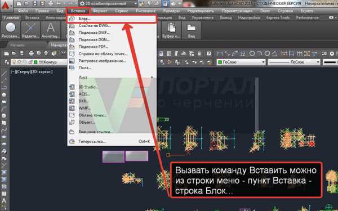Click the Plot printer icon in quick access toolbar
This screenshot has height=211, width=338.
[51, 3]
